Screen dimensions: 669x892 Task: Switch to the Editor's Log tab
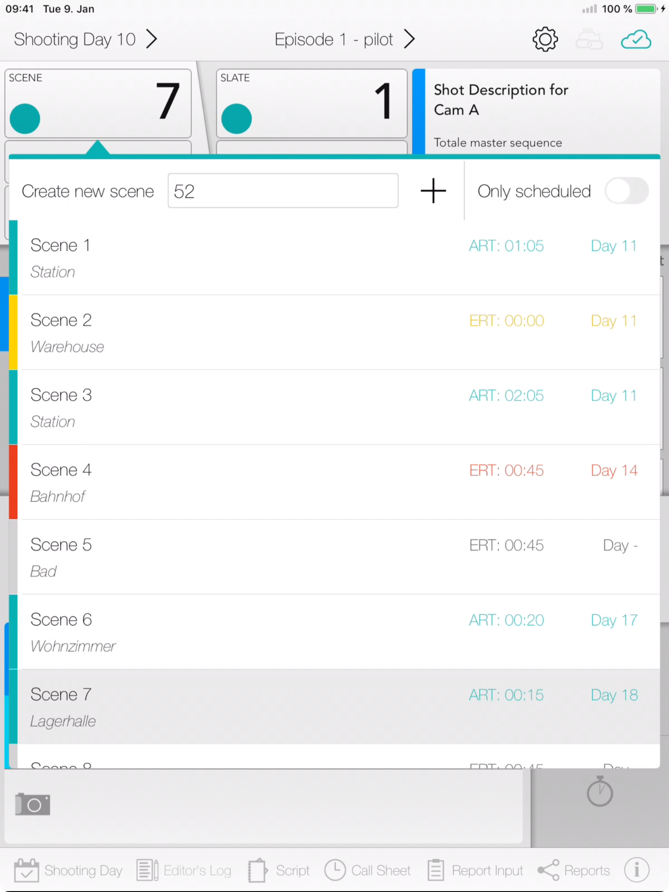click(184, 870)
